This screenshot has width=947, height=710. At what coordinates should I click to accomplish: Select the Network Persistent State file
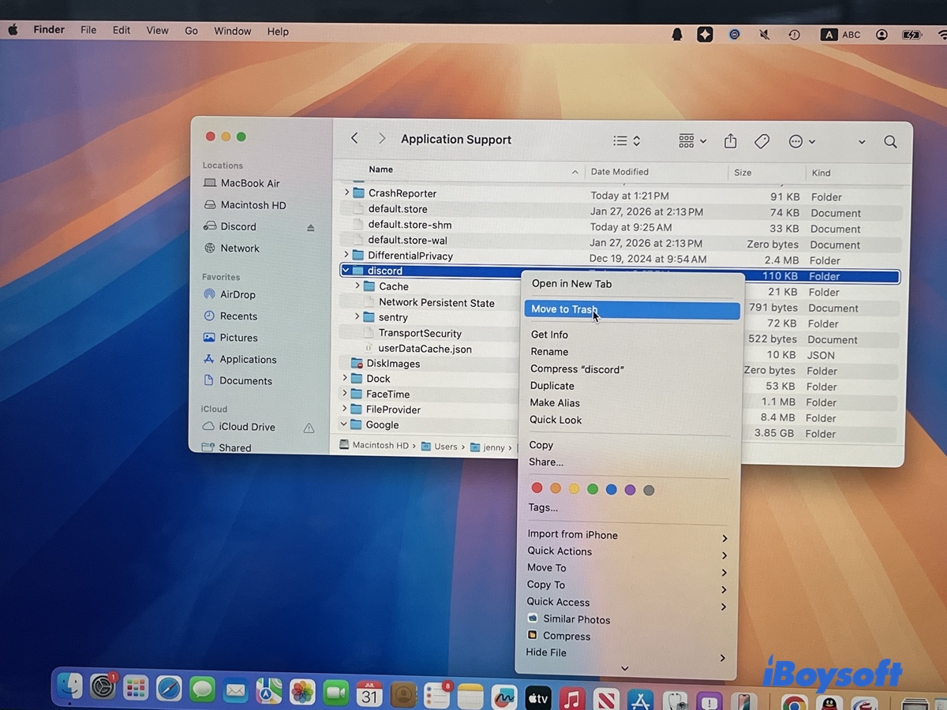coord(436,302)
